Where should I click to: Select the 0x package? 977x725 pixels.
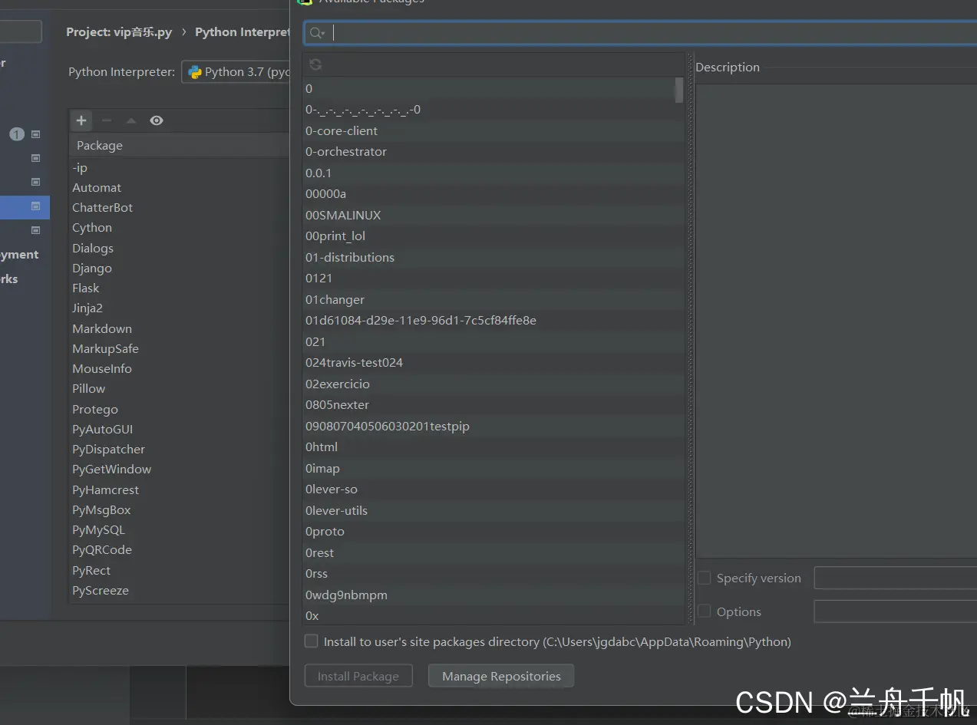493,615
